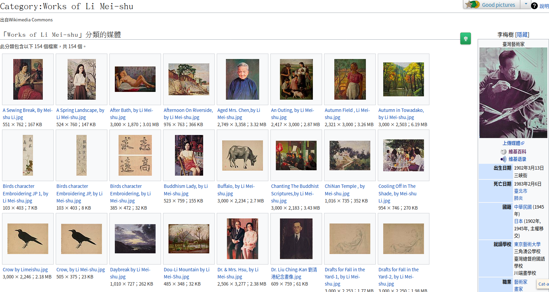Viewport: 549px width, 292px height.
Task: Open Autumn in Towadako thumbnail
Action: coord(404,79)
